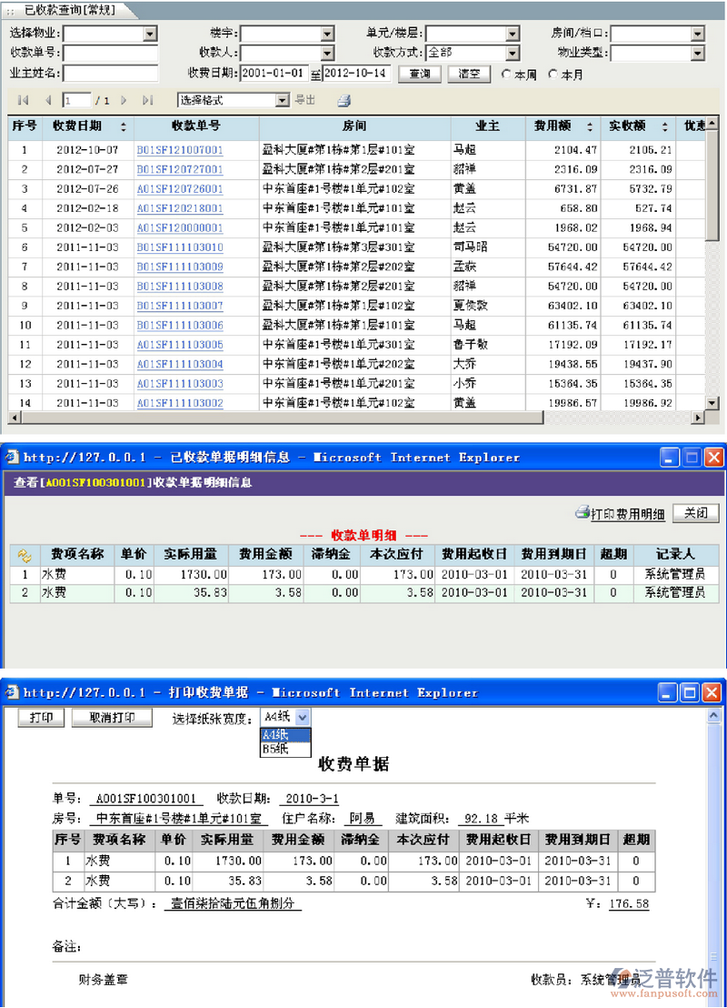727x1008 pixels.
Task: Select A4纸 option in paper list
Action: click(275, 735)
